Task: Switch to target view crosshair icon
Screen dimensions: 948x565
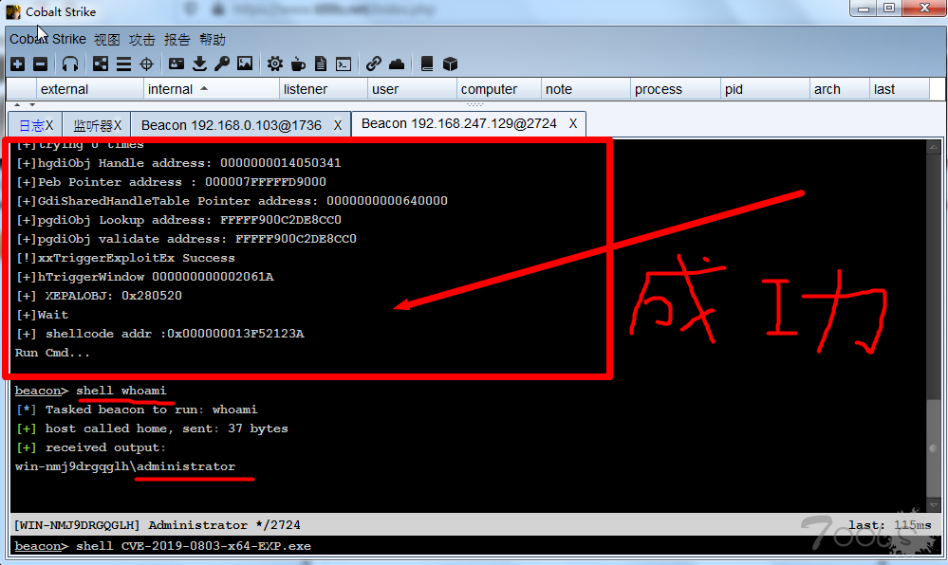Action: pos(146,64)
